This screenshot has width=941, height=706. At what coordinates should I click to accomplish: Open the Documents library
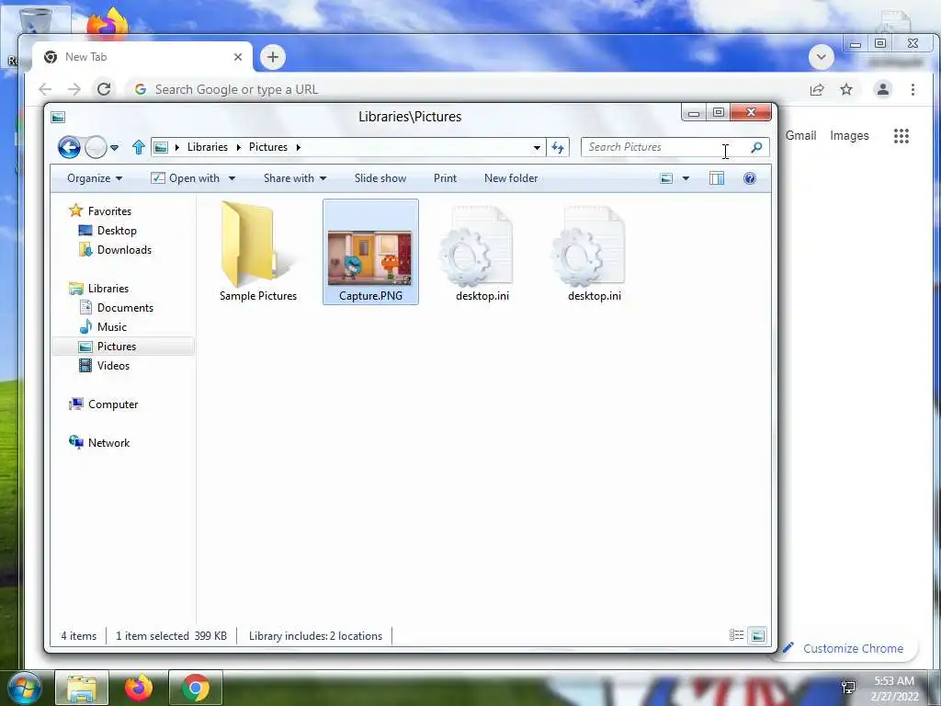click(x=117, y=308)
